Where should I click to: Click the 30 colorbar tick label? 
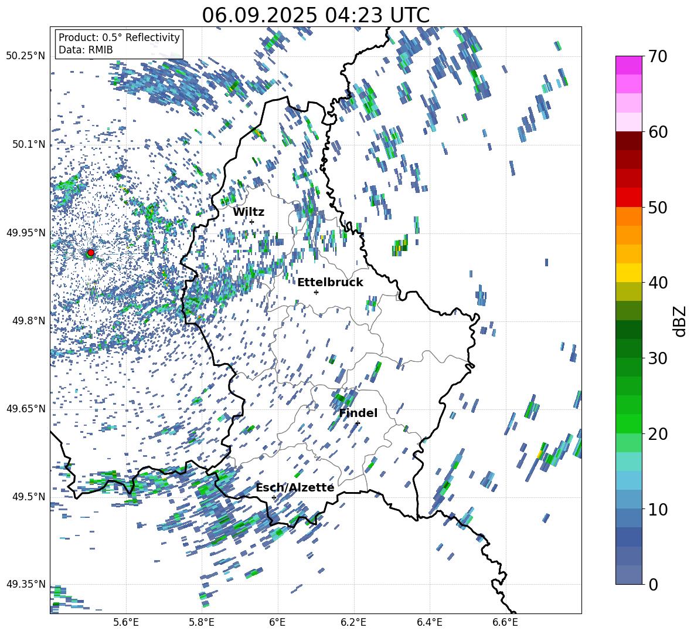point(658,358)
